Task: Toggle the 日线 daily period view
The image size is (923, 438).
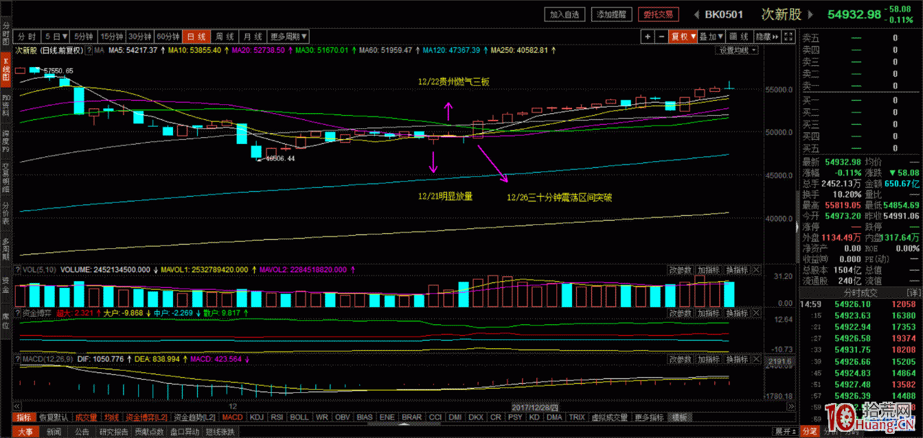Action: (196, 36)
